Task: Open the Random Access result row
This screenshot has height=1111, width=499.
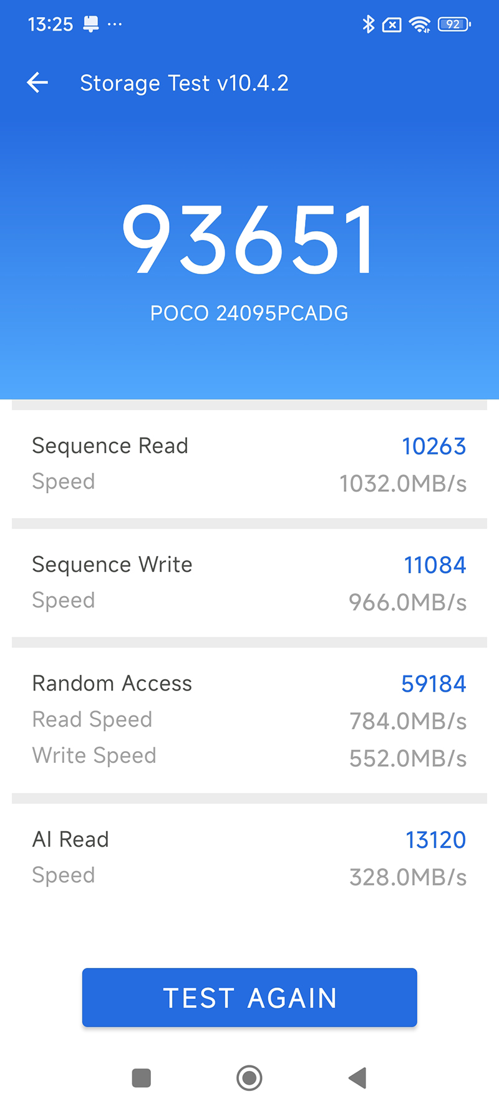Action: tap(249, 719)
